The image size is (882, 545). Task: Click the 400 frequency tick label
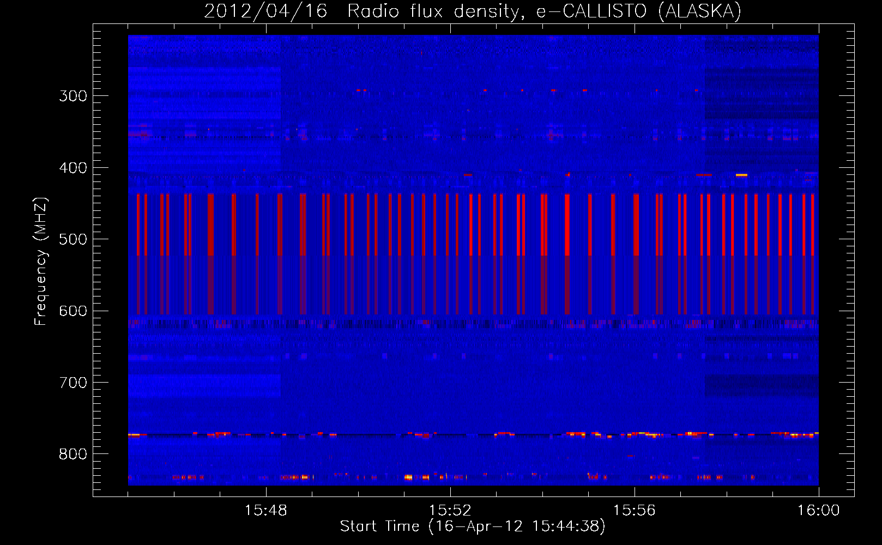pyautogui.click(x=73, y=168)
